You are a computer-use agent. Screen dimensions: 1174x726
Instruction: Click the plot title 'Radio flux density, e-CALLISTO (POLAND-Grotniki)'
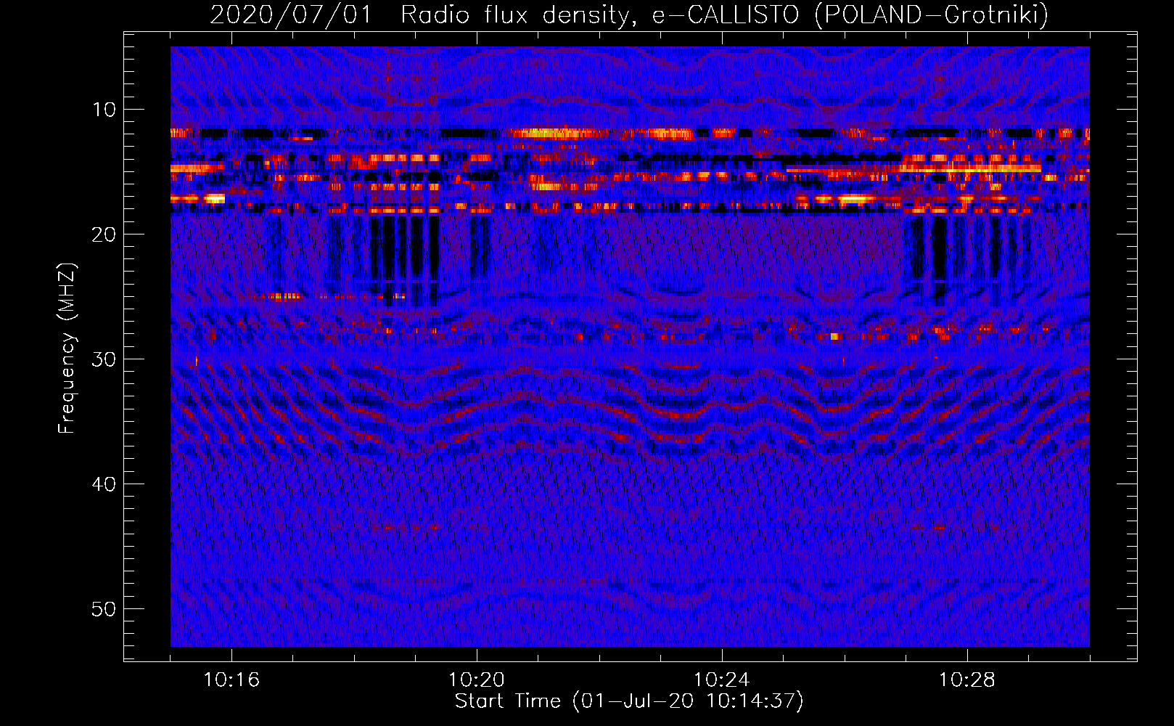[724, 15]
